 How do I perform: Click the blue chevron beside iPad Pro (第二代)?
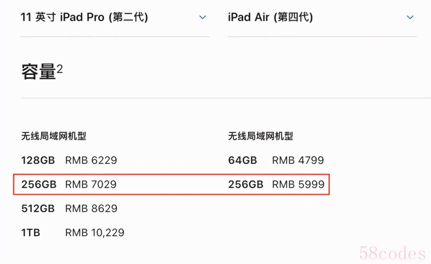tap(203, 17)
